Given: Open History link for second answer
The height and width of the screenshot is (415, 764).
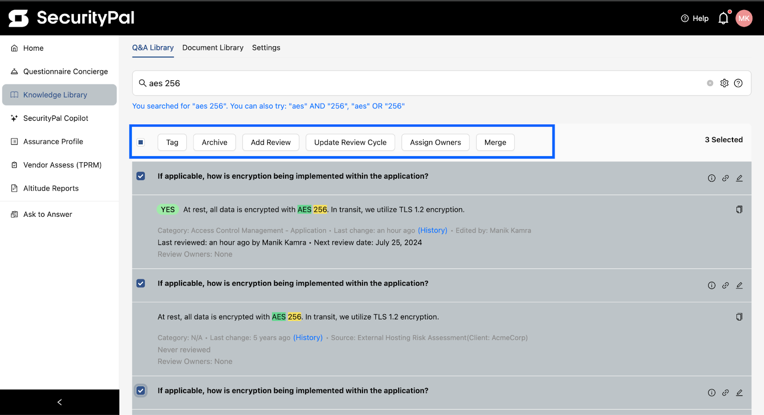Looking at the screenshot, I should pyautogui.click(x=308, y=338).
